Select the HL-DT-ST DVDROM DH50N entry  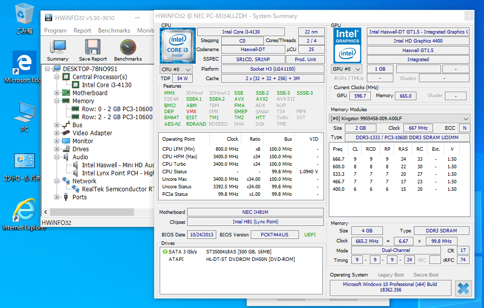250,259
